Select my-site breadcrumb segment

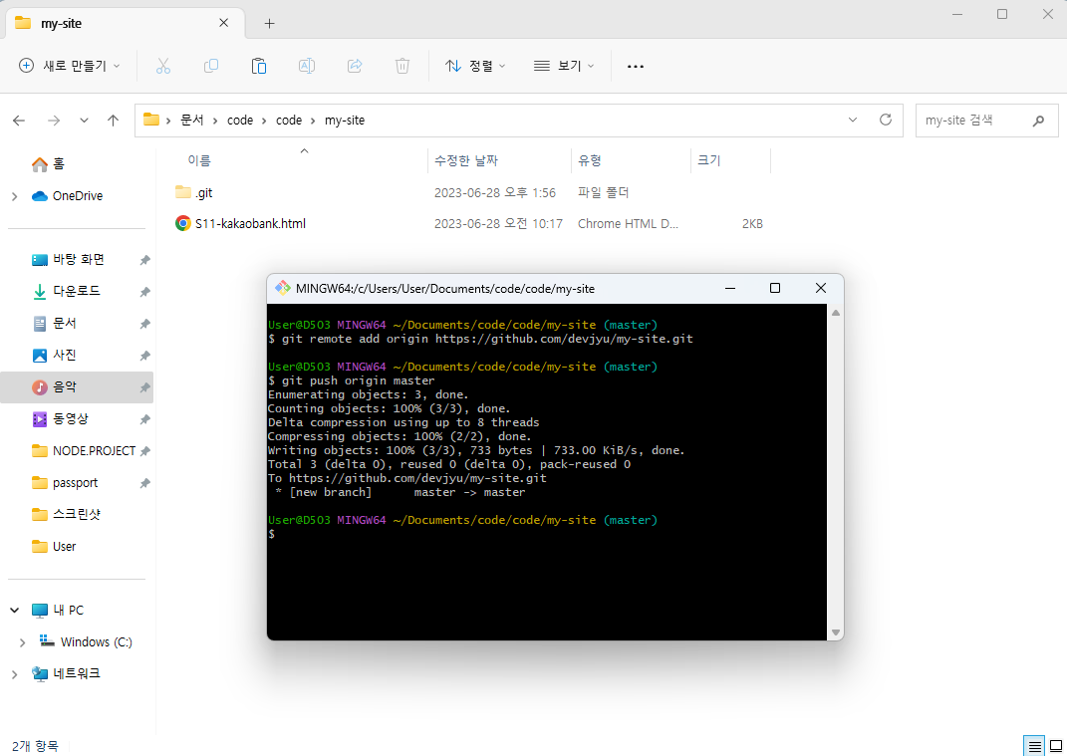pyautogui.click(x=345, y=121)
